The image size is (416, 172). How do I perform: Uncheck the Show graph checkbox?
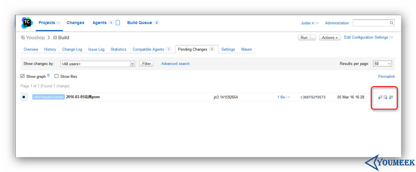(23, 76)
